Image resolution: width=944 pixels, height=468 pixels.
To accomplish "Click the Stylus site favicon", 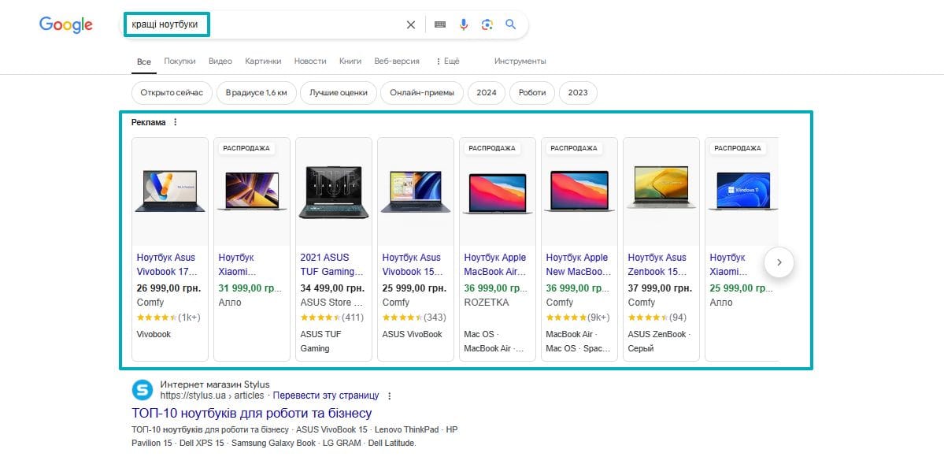I will coord(143,390).
